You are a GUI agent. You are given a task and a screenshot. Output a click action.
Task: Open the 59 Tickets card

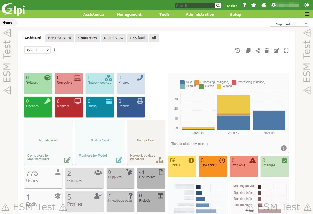click(182, 166)
